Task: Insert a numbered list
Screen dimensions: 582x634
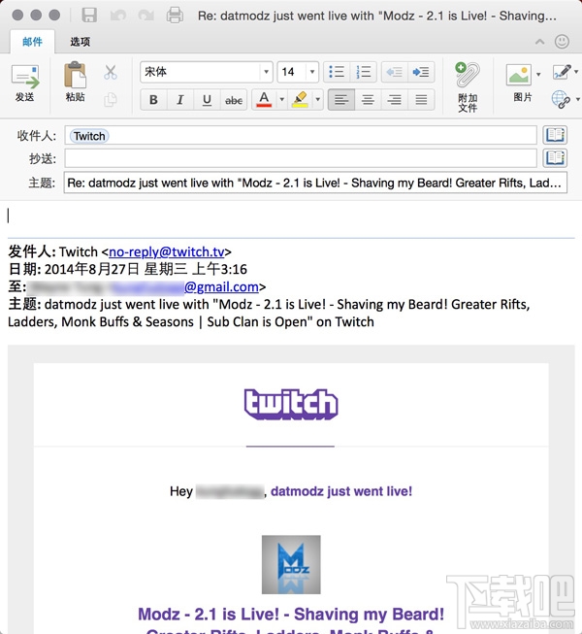Action: 364,72
